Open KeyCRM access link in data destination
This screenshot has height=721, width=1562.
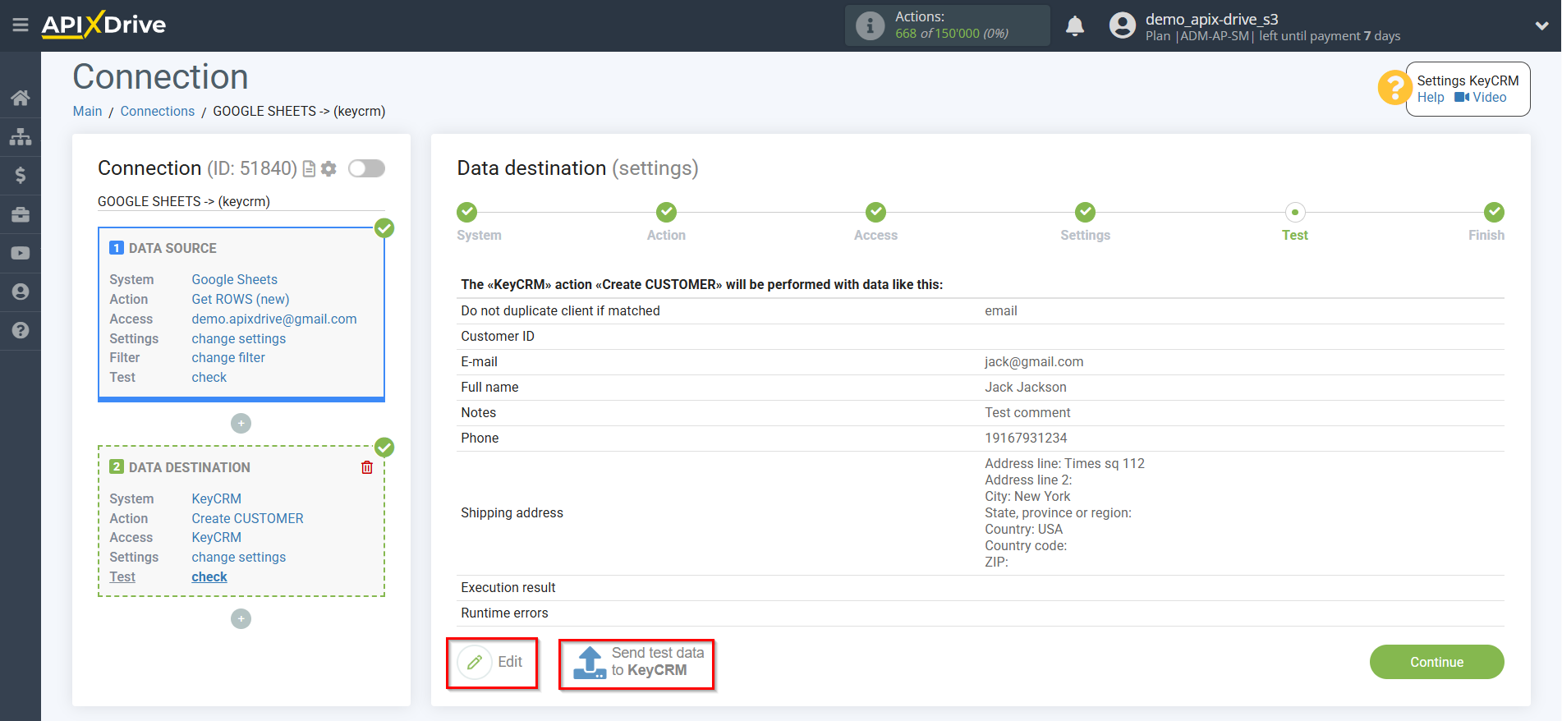(x=217, y=537)
